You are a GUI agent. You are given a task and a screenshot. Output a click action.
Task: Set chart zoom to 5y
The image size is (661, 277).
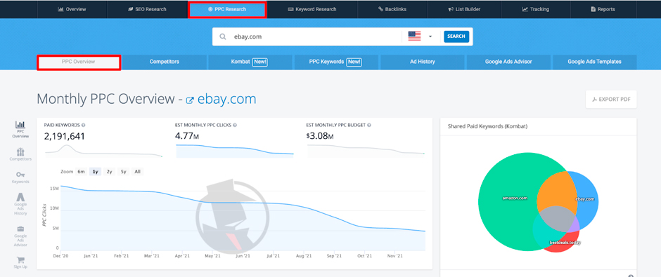point(123,172)
